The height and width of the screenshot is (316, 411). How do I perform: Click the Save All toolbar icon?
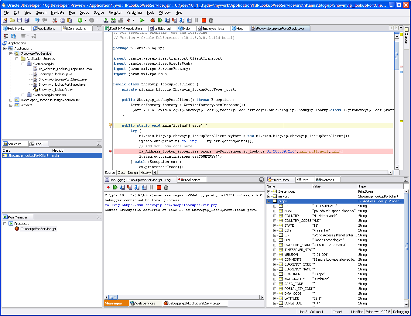(x=27, y=20)
